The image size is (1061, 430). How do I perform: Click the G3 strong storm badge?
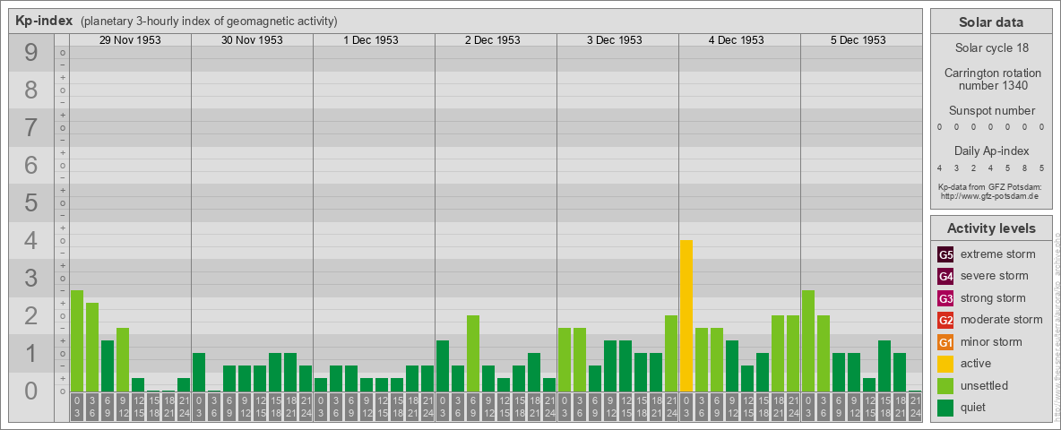945,298
